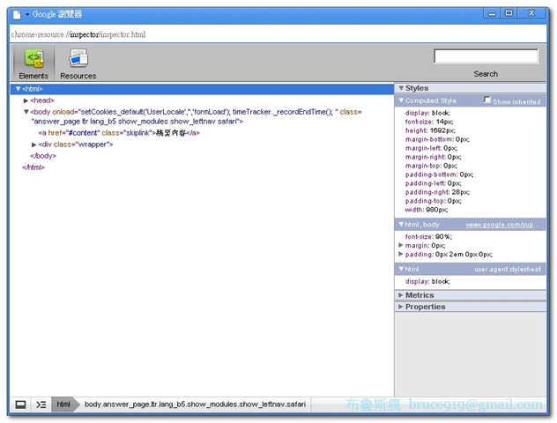
Task: Close the inspector window
Action: tap(531, 13)
